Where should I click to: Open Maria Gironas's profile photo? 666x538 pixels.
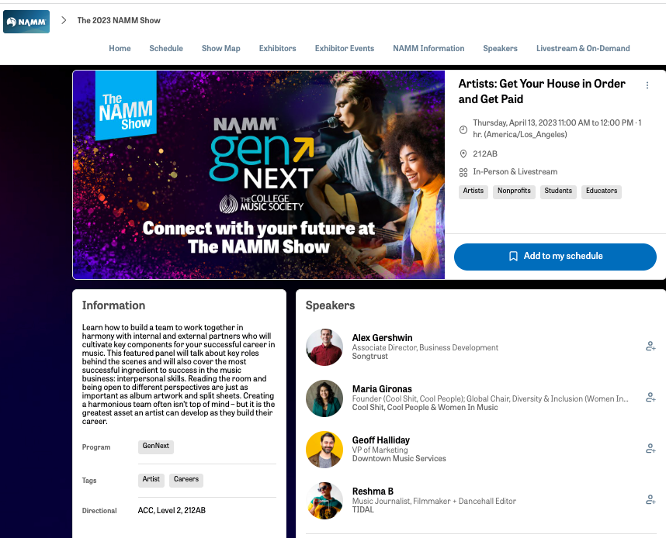(x=324, y=398)
